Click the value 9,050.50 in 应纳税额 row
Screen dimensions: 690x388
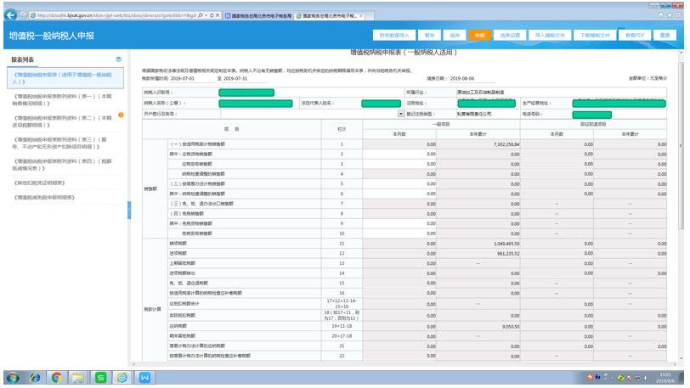tap(511, 326)
